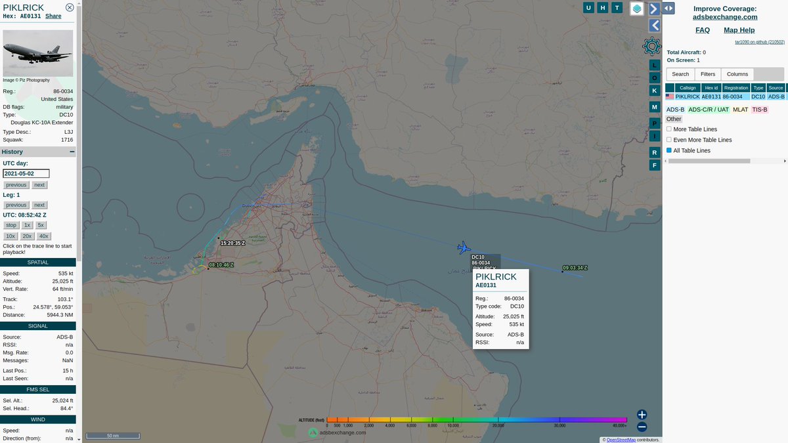Viewport: 788px width, 443px height.
Task: Select next flight leg
Action: tap(39, 205)
